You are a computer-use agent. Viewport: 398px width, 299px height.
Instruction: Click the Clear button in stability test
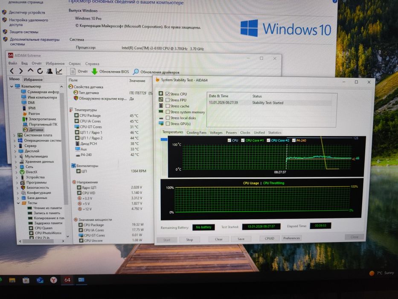(218, 239)
